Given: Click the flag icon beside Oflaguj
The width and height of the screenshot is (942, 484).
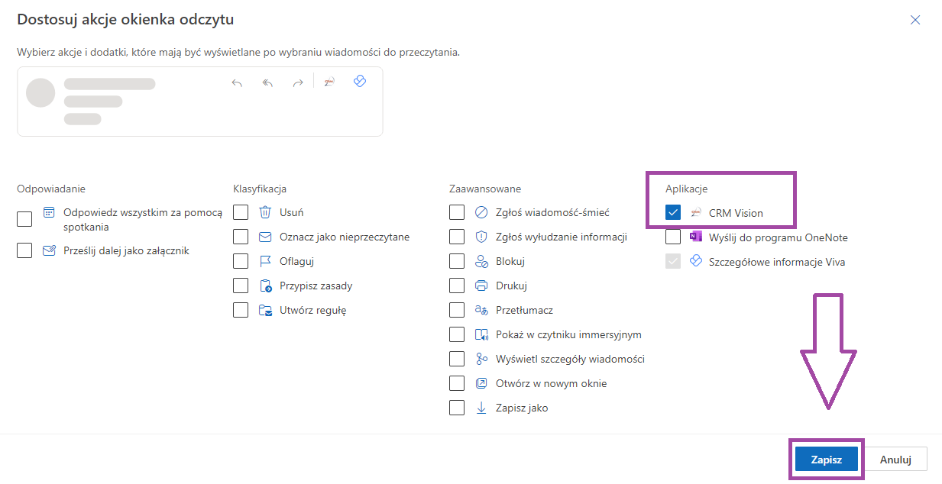Looking at the screenshot, I should [x=265, y=261].
